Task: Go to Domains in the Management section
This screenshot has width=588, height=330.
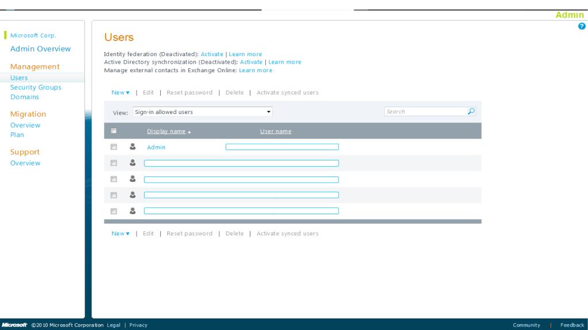Action: coord(24,97)
